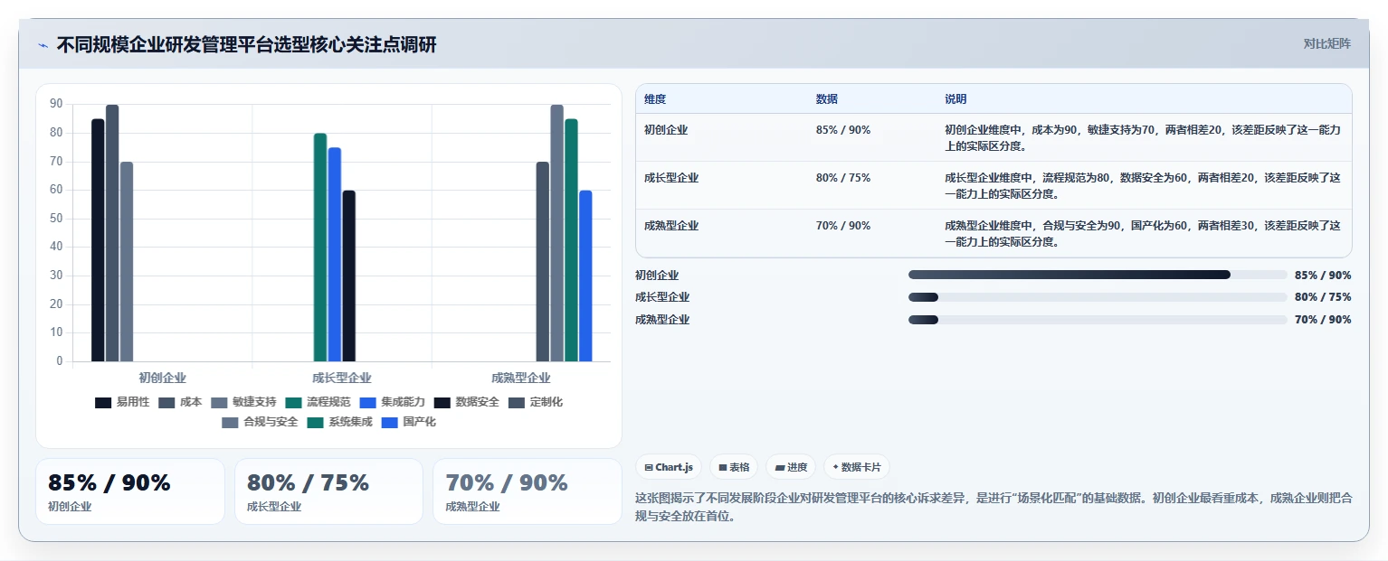Click the blue 集成能力 bar for 成长型企业
Viewport: 1388px width, 561px height.
(335, 255)
